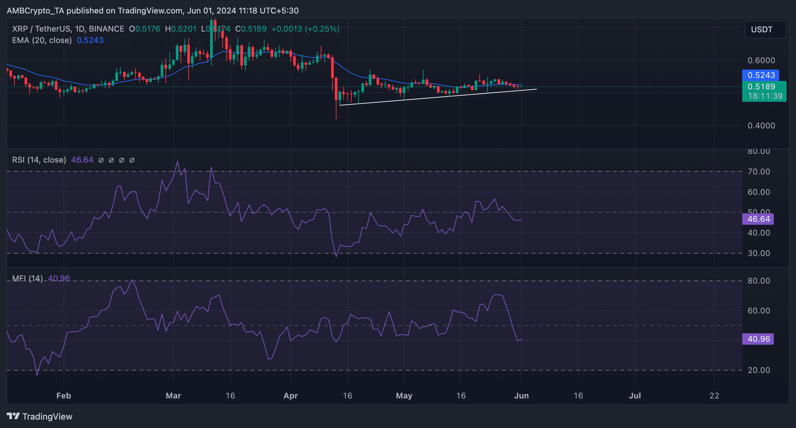The height and width of the screenshot is (428, 796).
Task: Click the Feb date label on time axis
Action: point(64,396)
